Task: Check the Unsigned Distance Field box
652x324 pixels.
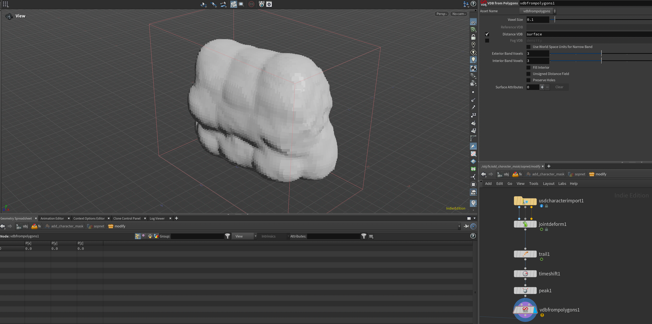Action: 528,74
